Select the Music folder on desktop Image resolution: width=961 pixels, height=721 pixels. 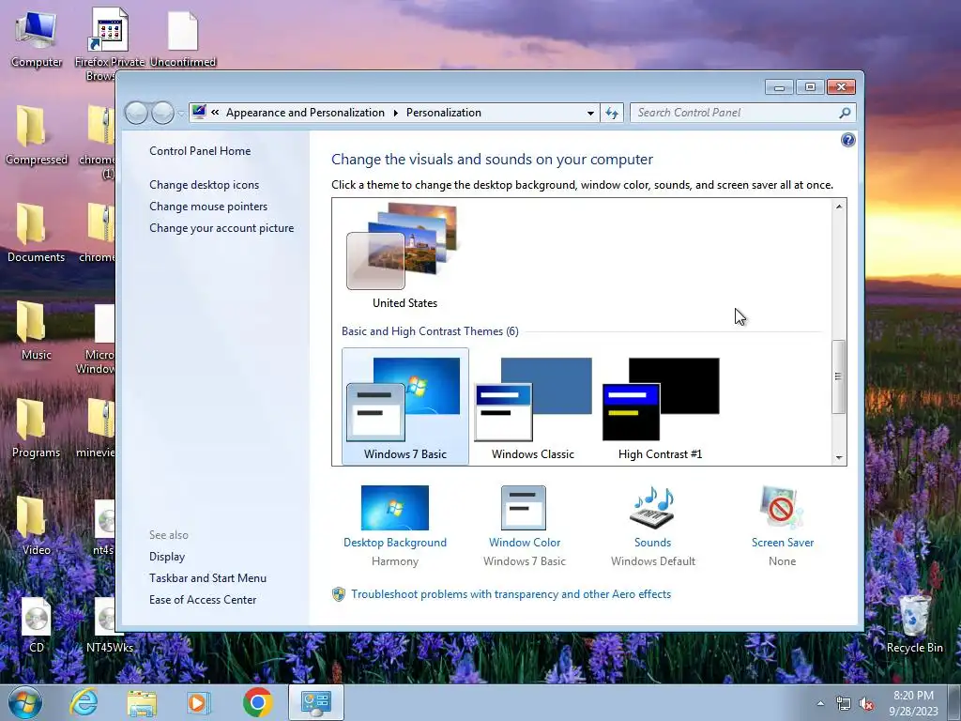tap(37, 331)
